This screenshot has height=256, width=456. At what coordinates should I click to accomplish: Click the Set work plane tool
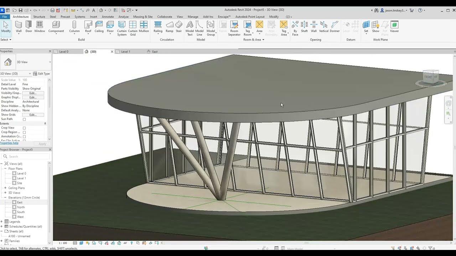pyautogui.click(x=366, y=27)
